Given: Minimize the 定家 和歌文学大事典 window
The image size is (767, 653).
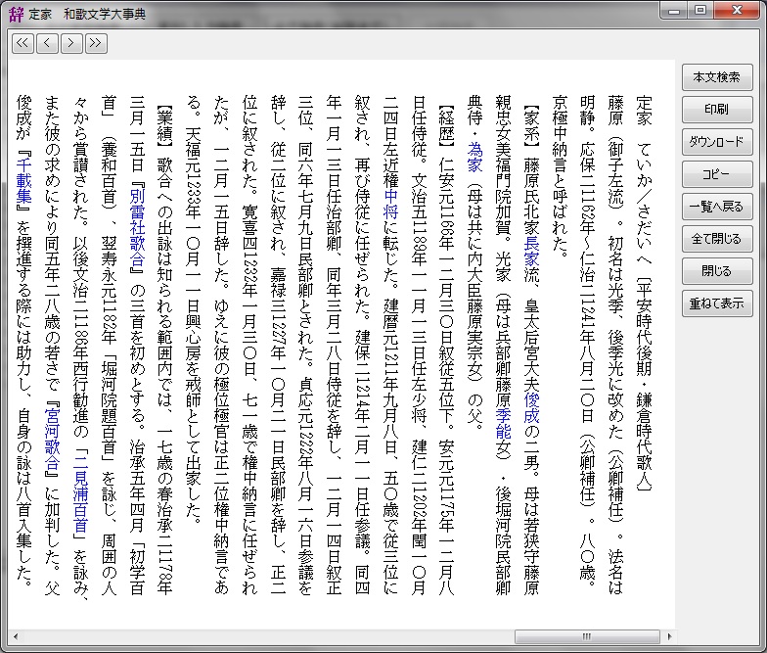Looking at the screenshot, I should (x=674, y=10).
